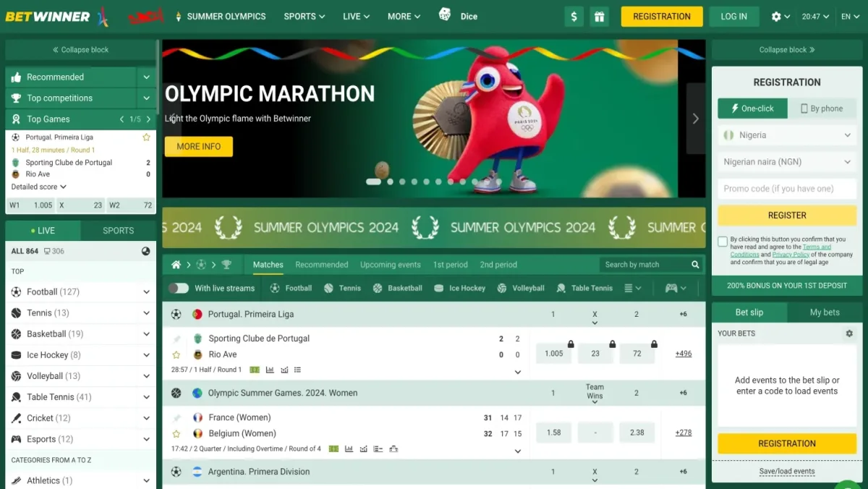Click the gamepad esports filter icon
Image resolution: width=868 pixels, height=489 pixels.
[x=671, y=288]
